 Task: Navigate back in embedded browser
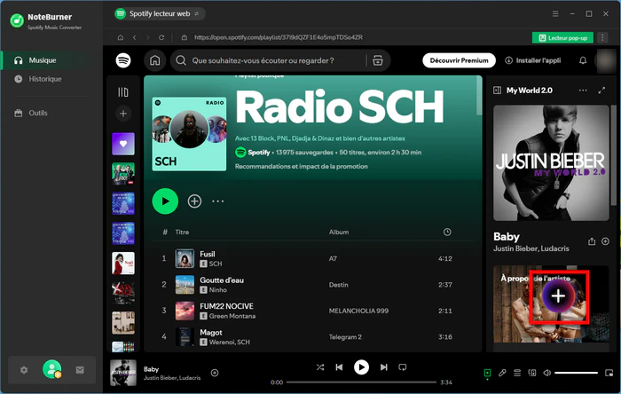[135, 37]
